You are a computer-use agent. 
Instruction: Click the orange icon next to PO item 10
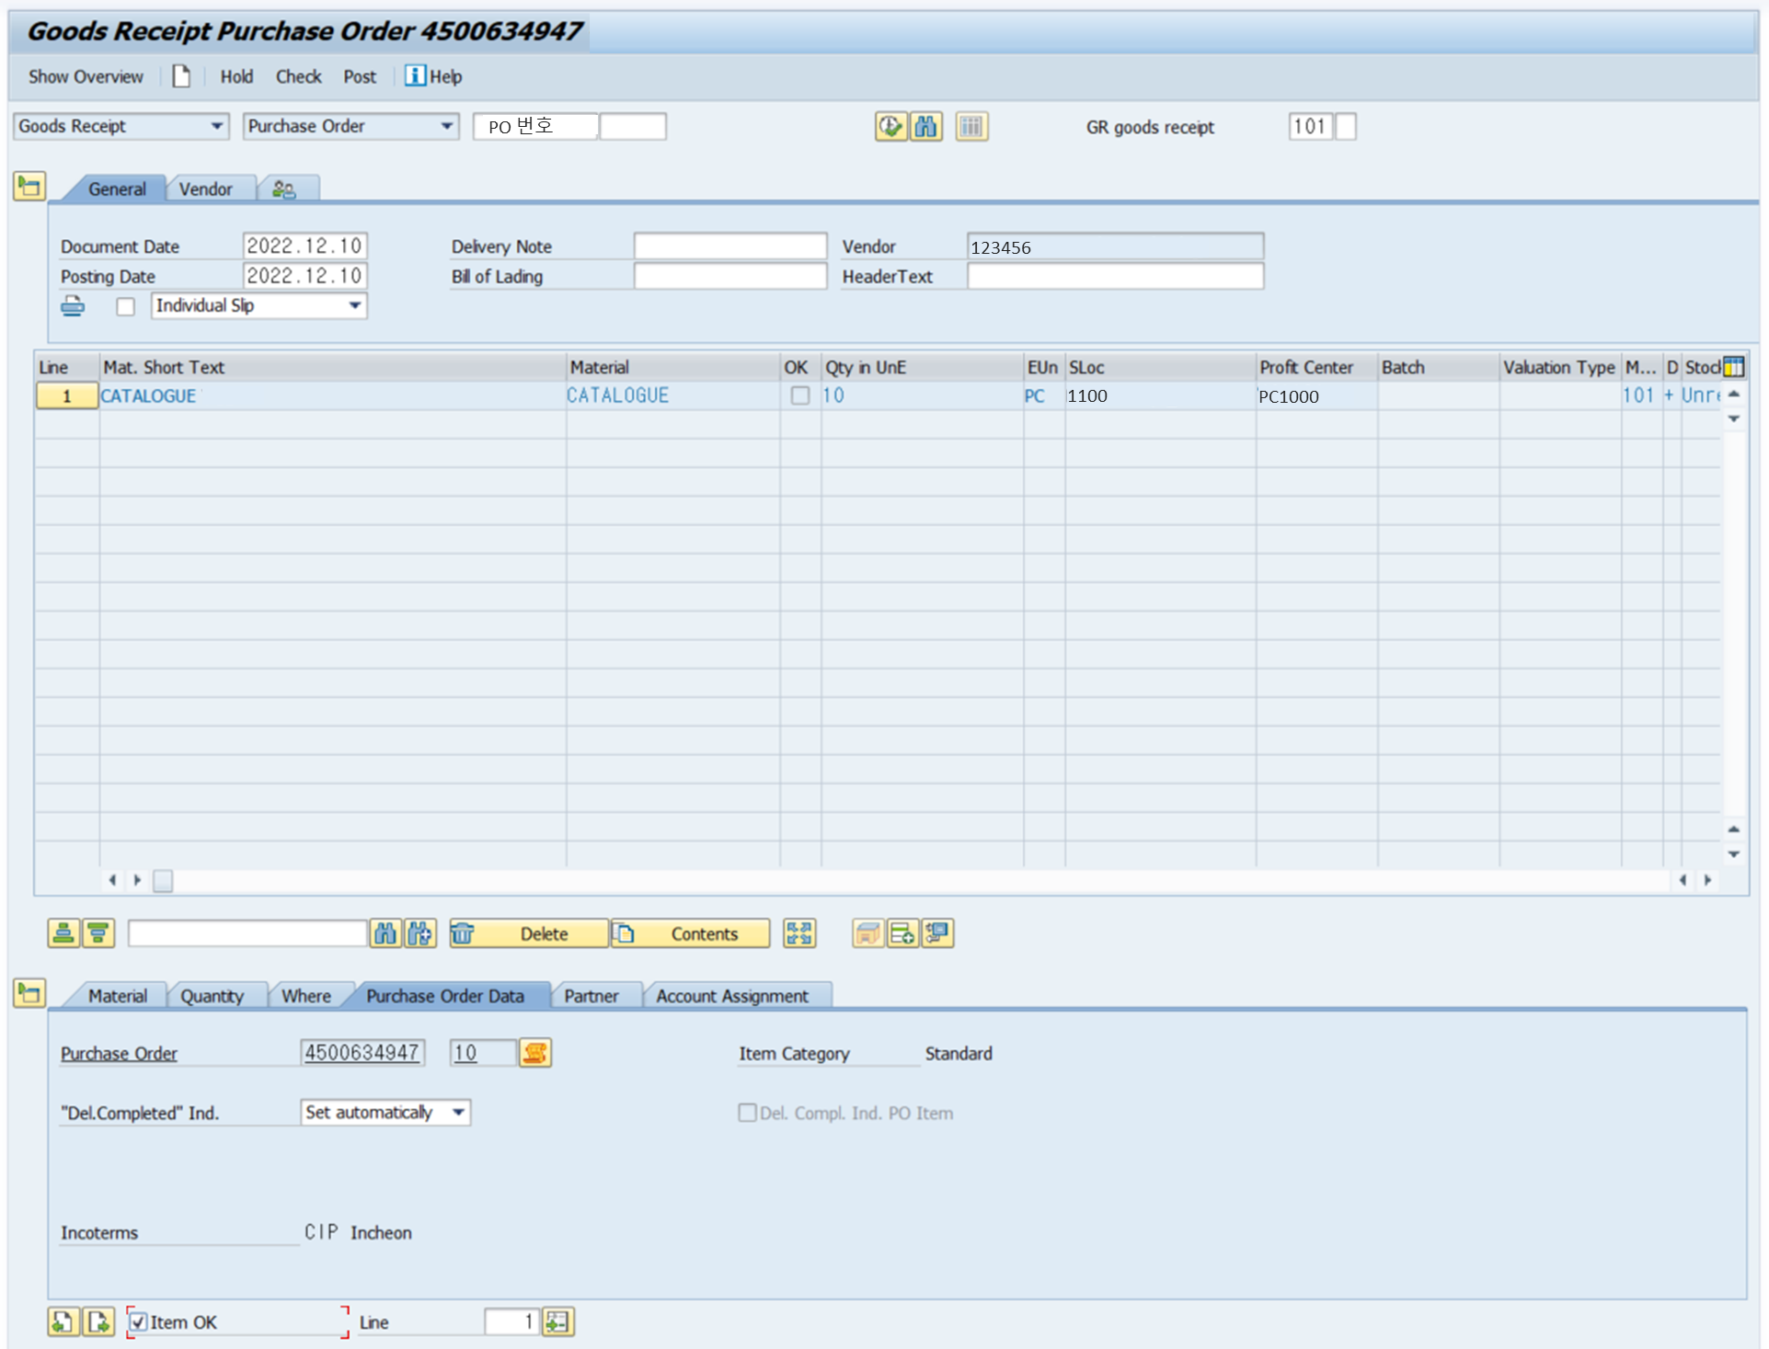[534, 1053]
